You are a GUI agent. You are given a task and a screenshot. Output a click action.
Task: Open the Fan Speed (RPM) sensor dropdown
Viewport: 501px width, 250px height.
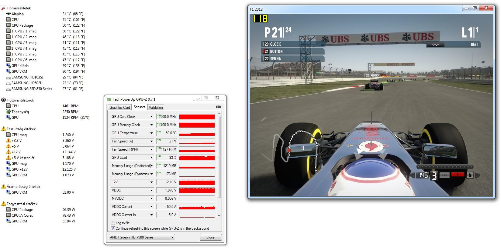click(151, 149)
